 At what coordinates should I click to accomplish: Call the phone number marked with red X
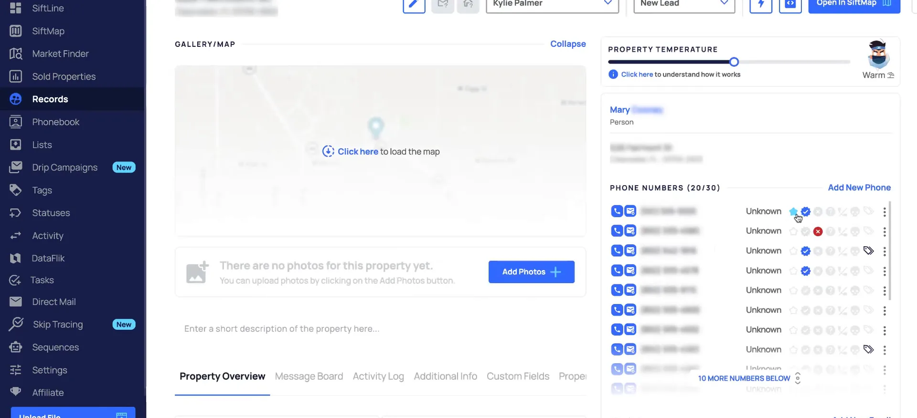point(617,231)
